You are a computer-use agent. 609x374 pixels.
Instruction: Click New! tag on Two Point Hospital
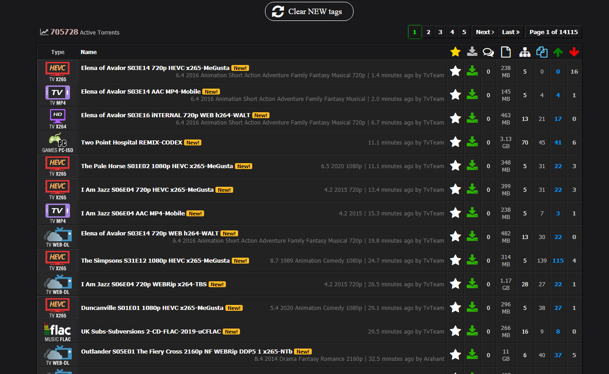[x=193, y=143]
